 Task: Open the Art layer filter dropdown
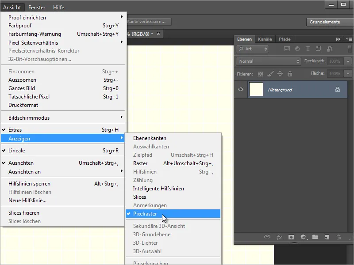pyautogui.click(x=252, y=49)
